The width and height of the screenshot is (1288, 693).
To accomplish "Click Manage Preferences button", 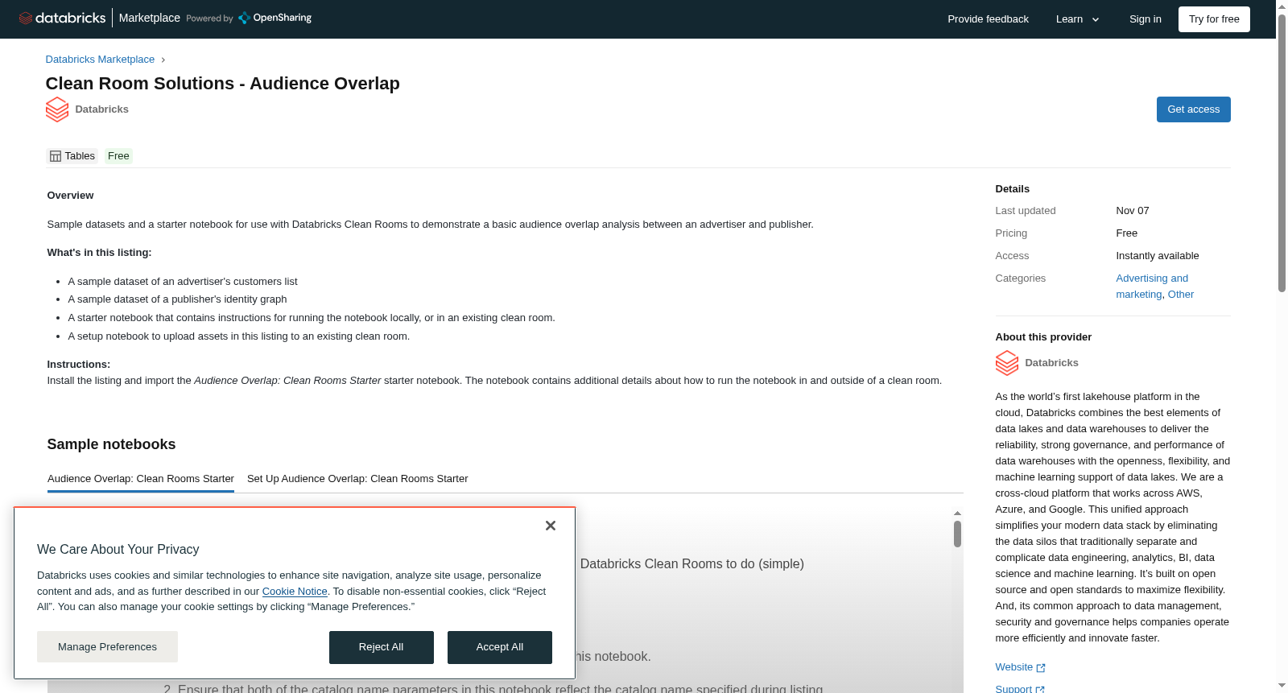I will click(x=107, y=647).
